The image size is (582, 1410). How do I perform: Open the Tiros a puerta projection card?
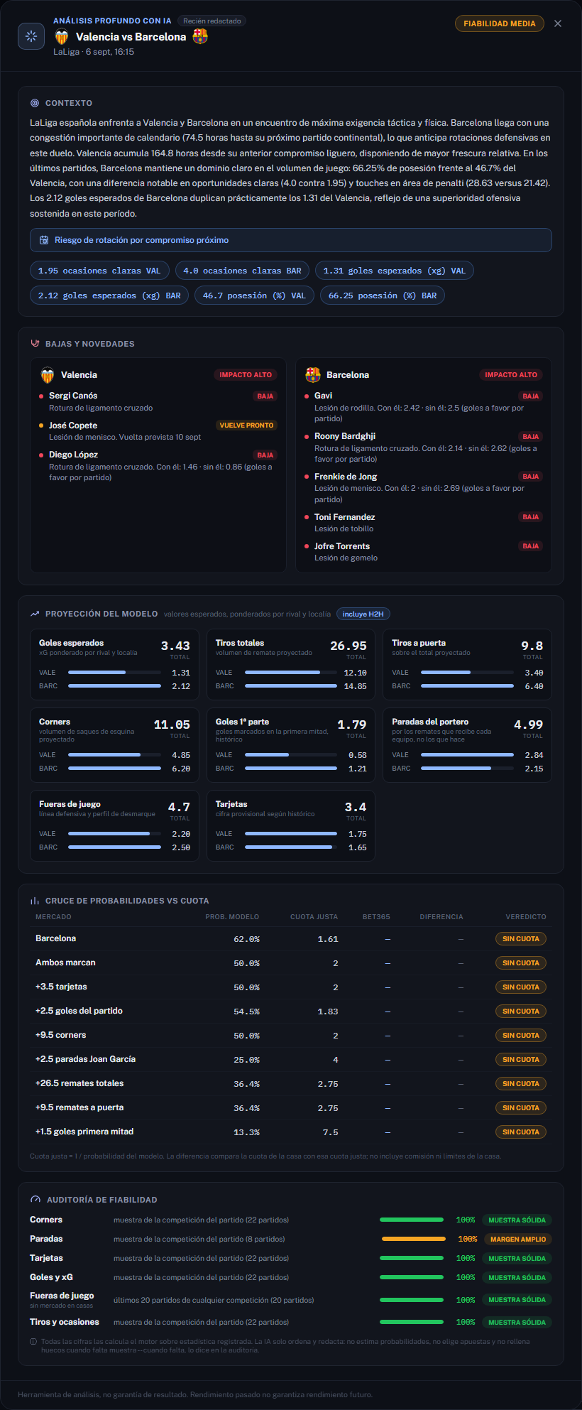click(467, 665)
